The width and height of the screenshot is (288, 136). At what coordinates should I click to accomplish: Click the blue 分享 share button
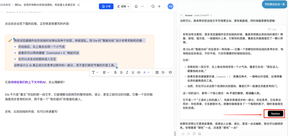(106, 6)
